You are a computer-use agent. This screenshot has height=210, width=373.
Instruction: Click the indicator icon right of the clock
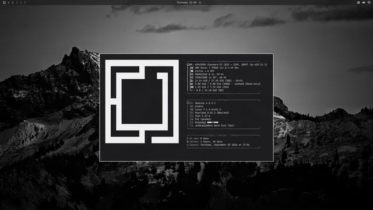click(200, 2)
